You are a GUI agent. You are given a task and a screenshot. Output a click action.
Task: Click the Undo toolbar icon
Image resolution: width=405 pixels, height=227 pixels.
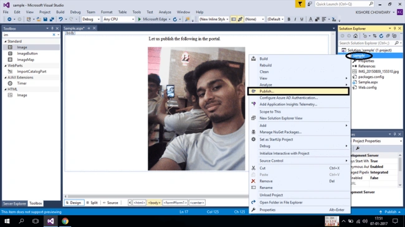[60, 19]
